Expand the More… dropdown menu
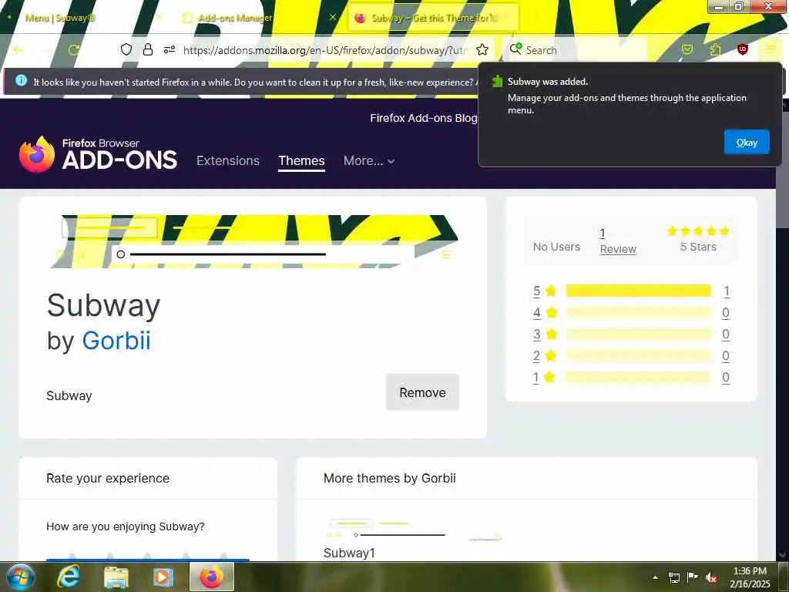 369,160
